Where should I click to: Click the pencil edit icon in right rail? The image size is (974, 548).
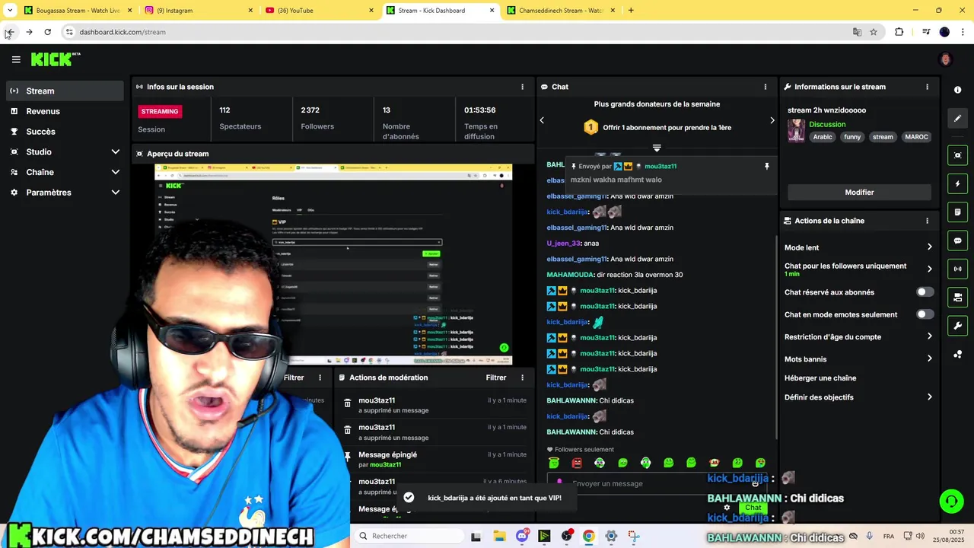[x=957, y=118]
